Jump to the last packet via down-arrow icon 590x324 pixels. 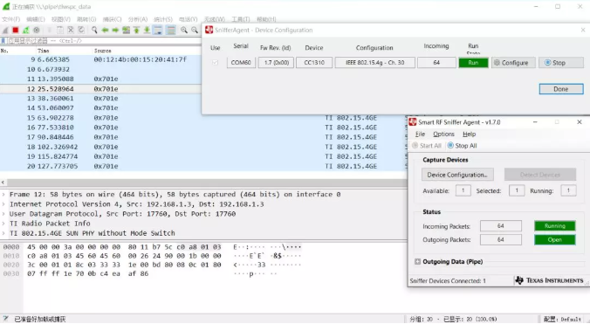tap(147, 30)
